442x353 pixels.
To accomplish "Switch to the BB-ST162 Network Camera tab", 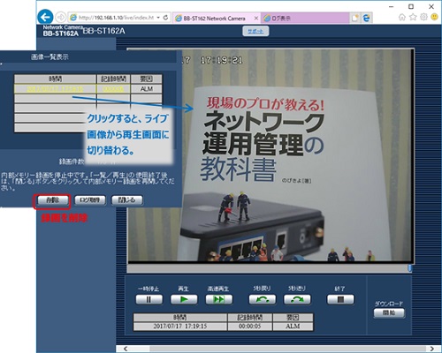I will click(213, 19).
